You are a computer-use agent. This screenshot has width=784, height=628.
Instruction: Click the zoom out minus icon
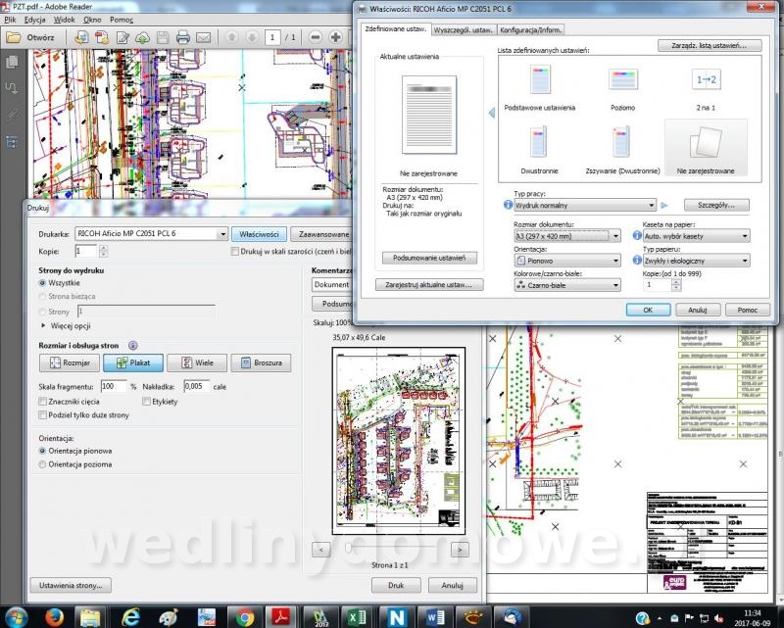[x=315, y=37]
